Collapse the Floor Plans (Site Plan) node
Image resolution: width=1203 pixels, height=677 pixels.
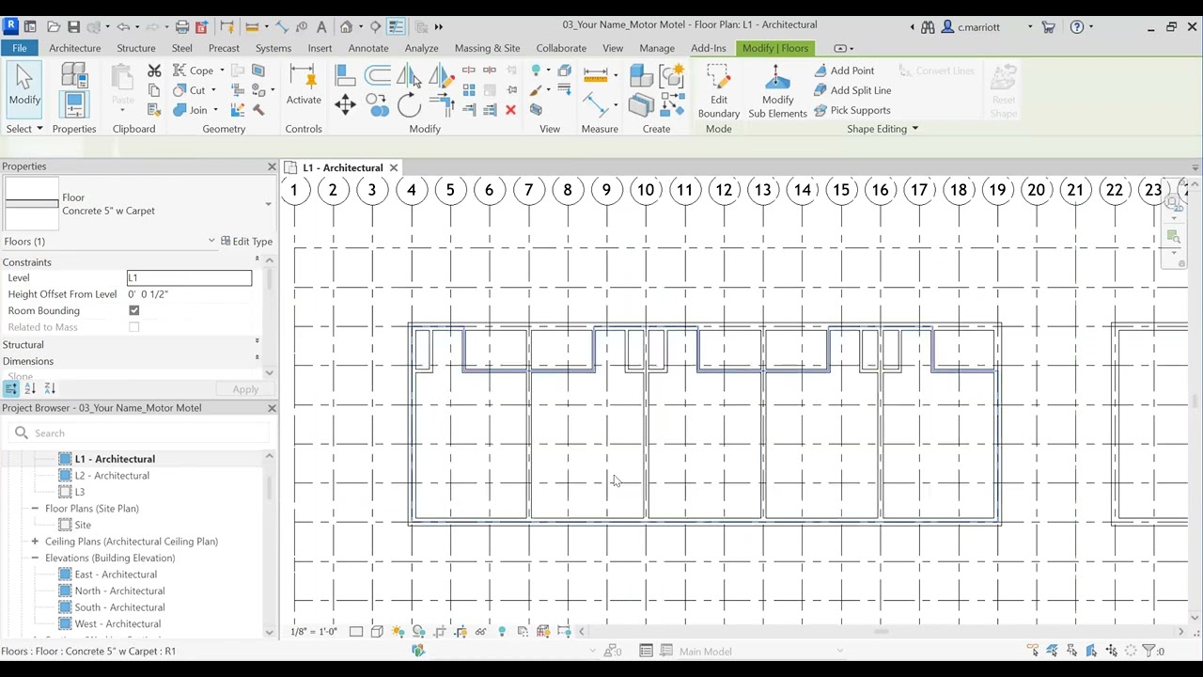[x=35, y=509]
